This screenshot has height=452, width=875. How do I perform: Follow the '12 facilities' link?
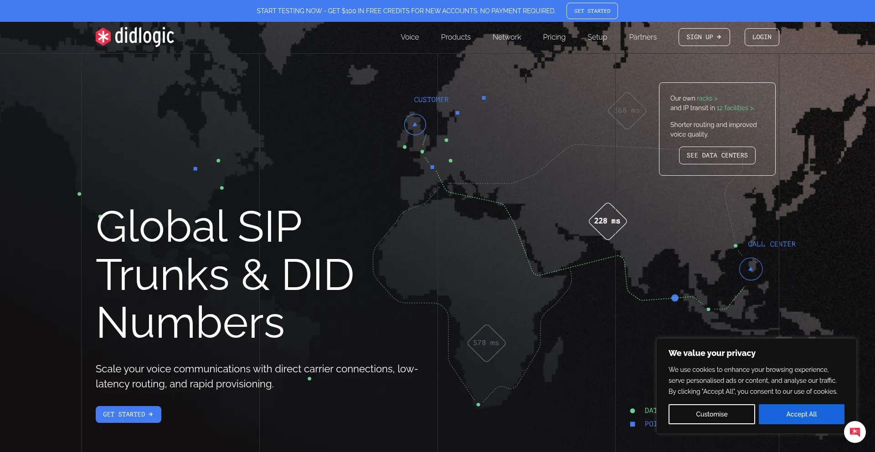pos(734,108)
